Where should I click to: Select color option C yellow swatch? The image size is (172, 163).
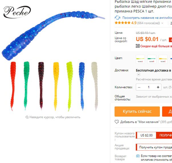(163, 59)
